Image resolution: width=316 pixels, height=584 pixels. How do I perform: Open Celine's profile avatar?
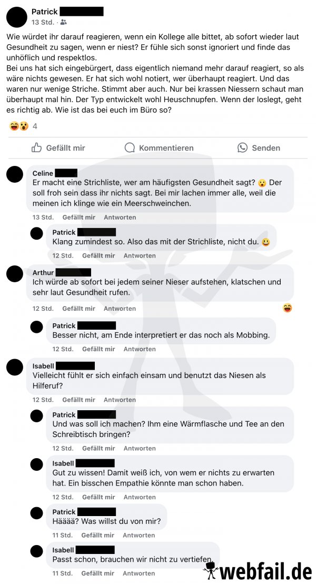(x=15, y=174)
